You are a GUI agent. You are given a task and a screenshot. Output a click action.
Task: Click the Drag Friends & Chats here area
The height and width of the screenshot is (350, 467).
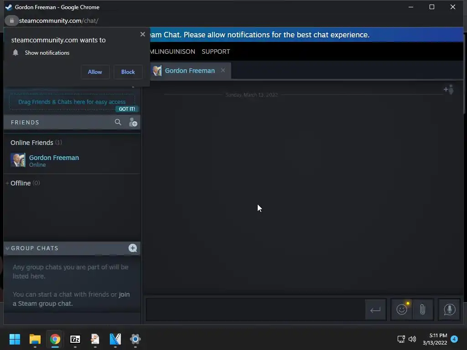pos(72,102)
